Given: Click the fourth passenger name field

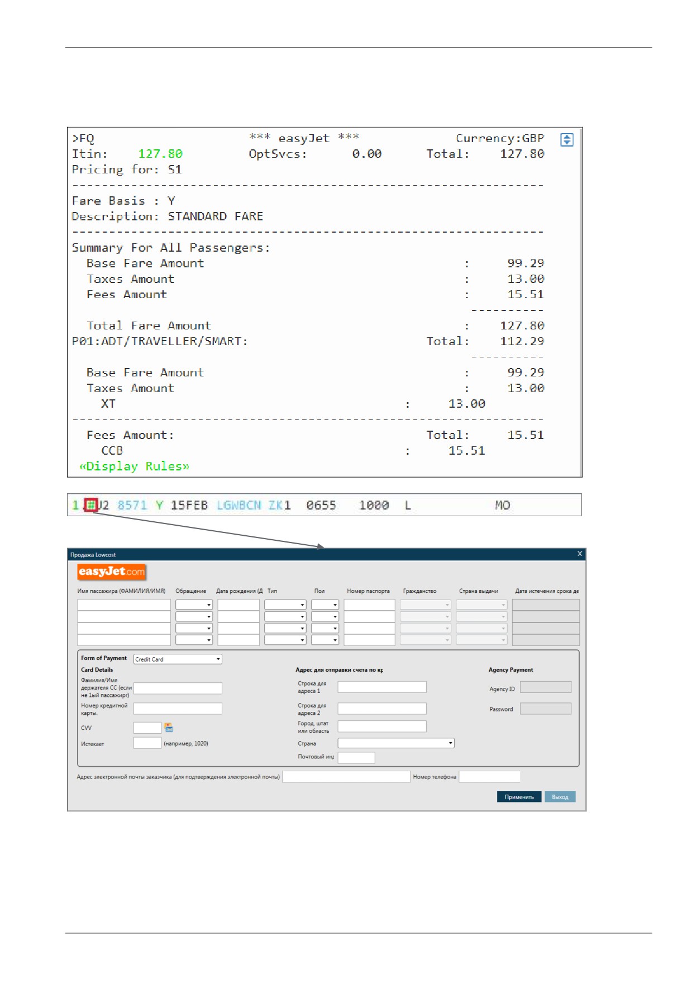Looking at the screenshot, I should [124, 640].
